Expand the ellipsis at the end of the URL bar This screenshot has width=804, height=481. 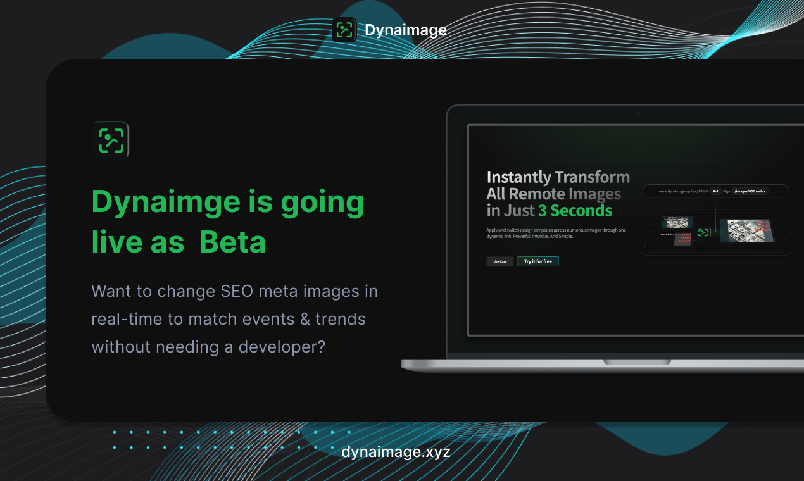[x=771, y=192]
